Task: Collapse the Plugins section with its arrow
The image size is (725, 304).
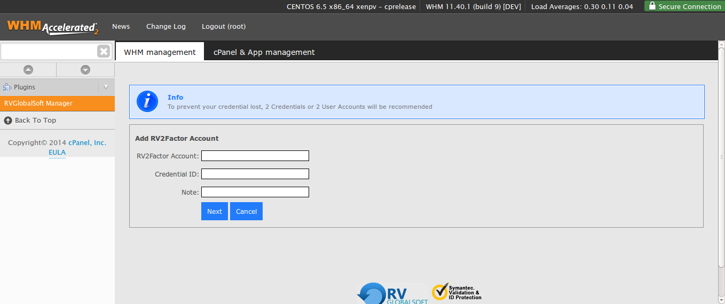Action: (106, 87)
